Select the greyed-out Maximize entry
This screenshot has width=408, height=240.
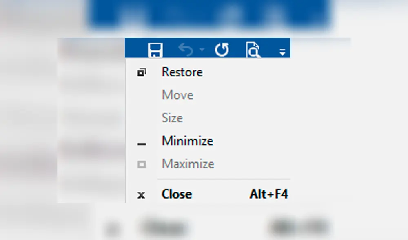coord(188,164)
